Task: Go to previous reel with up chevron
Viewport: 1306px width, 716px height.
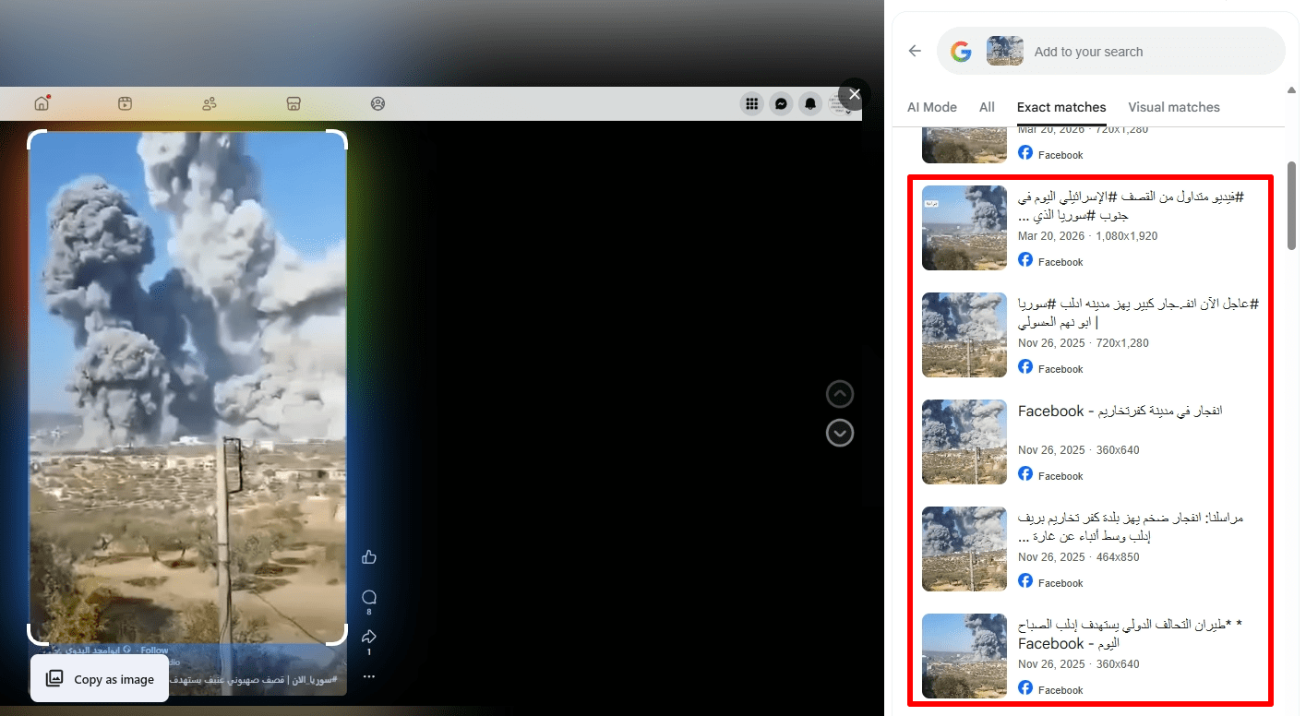Action: 839,394
